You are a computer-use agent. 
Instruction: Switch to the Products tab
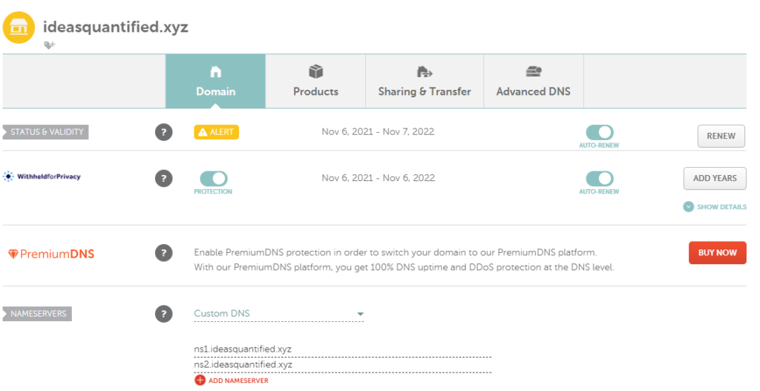click(x=315, y=81)
